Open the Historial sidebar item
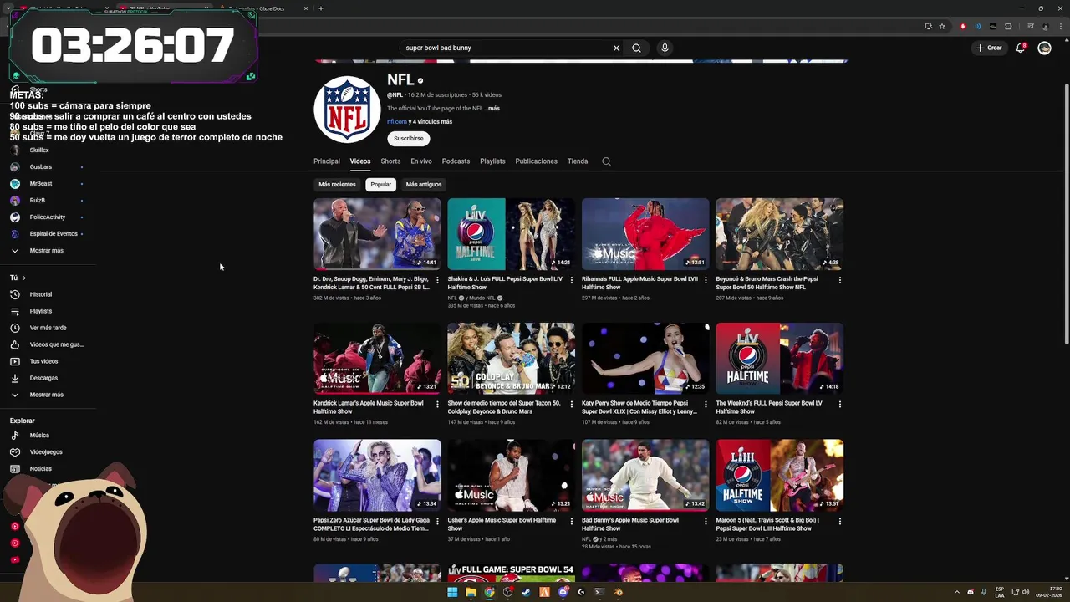The height and width of the screenshot is (602, 1070). click(x=46, y=294)
